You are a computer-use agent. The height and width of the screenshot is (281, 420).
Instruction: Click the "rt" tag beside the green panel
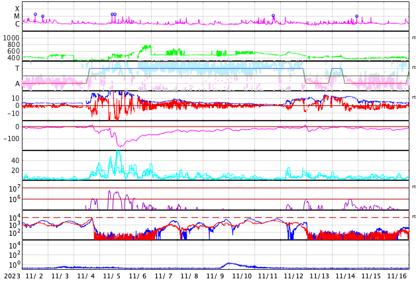(x=414, y=38)
